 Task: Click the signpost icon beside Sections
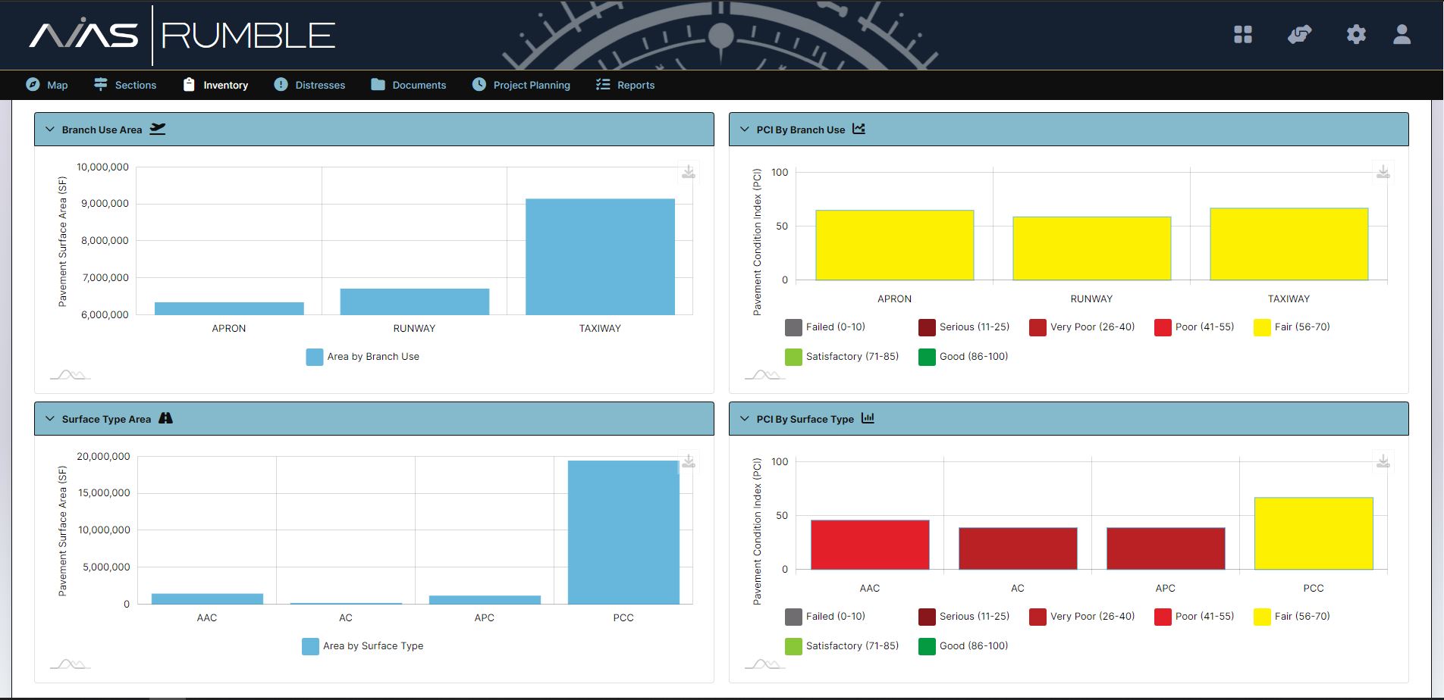point(100,84)
